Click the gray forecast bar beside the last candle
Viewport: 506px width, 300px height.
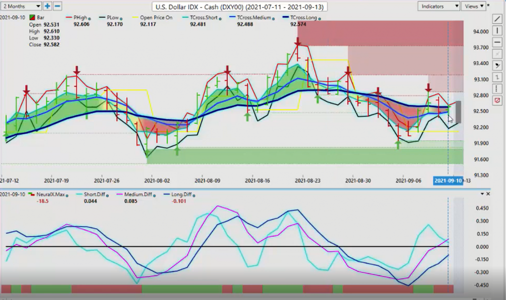point(458,112)
